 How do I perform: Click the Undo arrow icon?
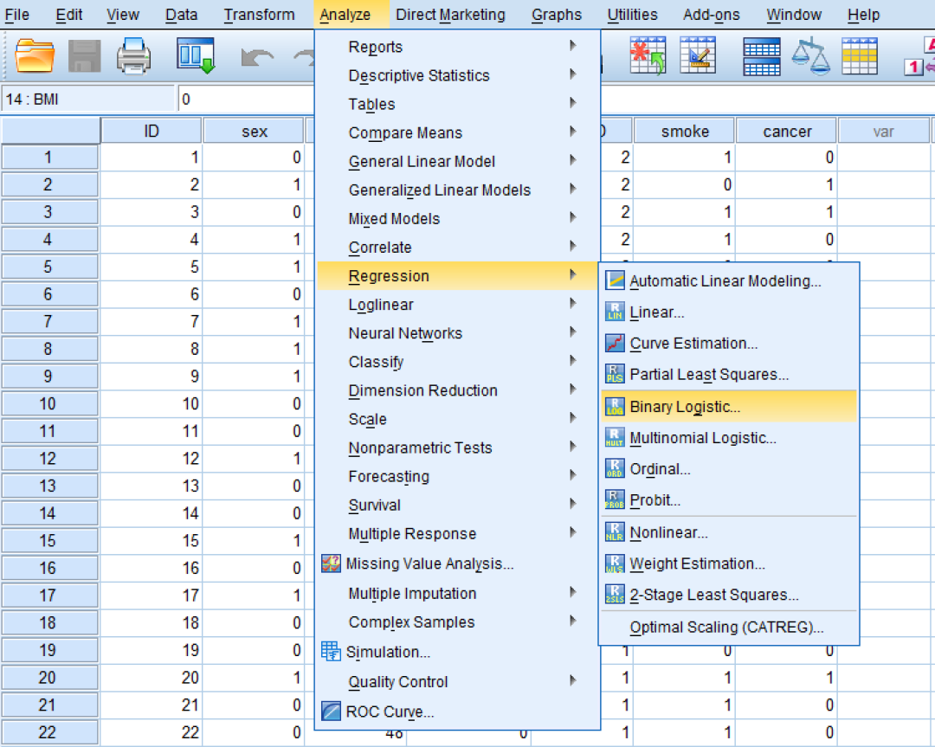[x=257, y=58]
